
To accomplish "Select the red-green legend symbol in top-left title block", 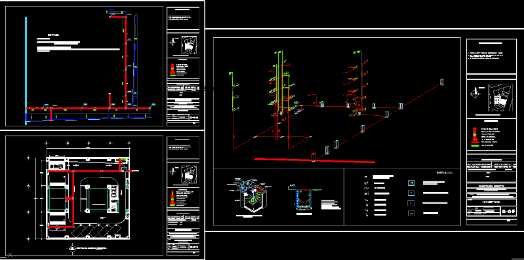I will (x=172, y=69).
